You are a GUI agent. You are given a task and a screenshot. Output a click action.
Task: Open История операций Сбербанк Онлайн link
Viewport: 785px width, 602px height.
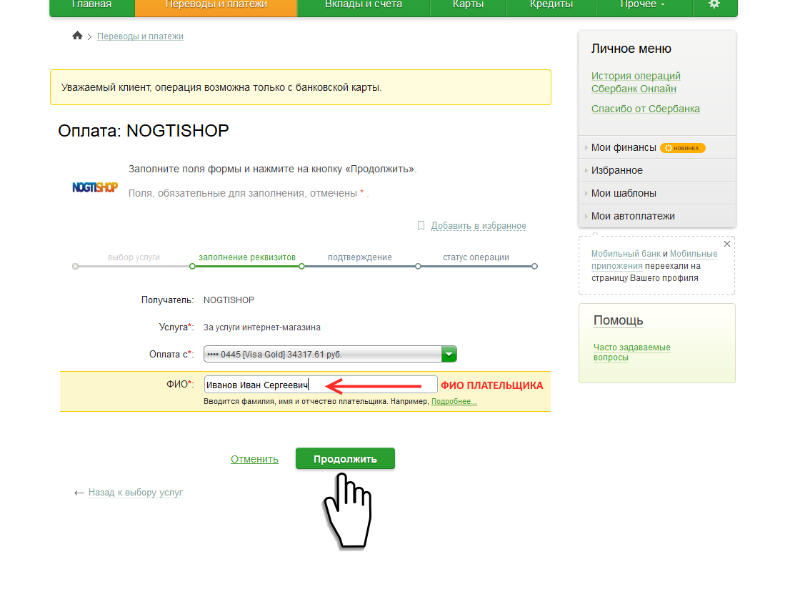click(636, 82)
